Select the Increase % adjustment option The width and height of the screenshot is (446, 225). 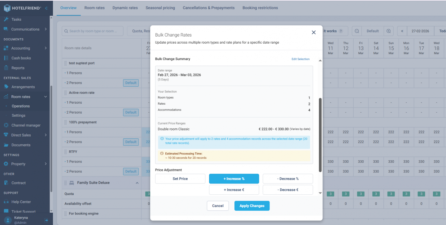[234, 179]
